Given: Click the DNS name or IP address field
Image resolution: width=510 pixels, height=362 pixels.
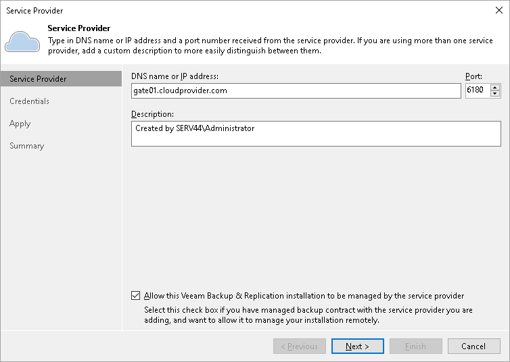Looking at the screenshot, I should click(x=296, y=90).
